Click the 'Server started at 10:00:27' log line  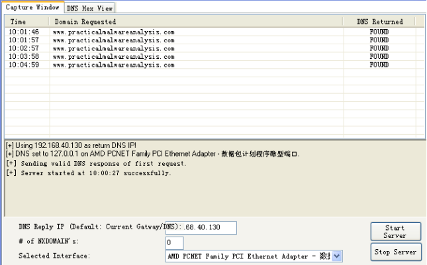pyautogui.click(x=89, y=173)
